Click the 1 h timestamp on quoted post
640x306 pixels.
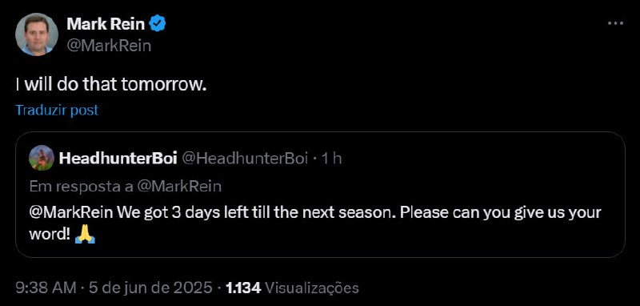[x=331, y=159]
